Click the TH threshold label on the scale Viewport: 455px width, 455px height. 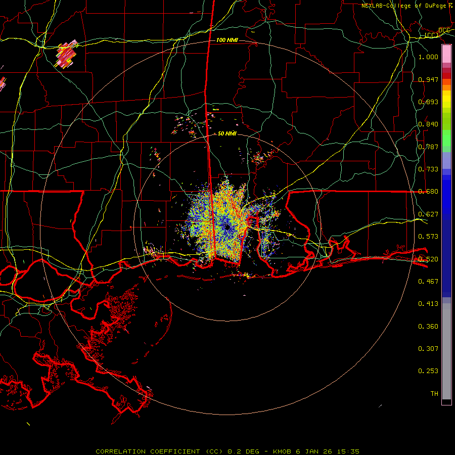(x=434, y=394)
